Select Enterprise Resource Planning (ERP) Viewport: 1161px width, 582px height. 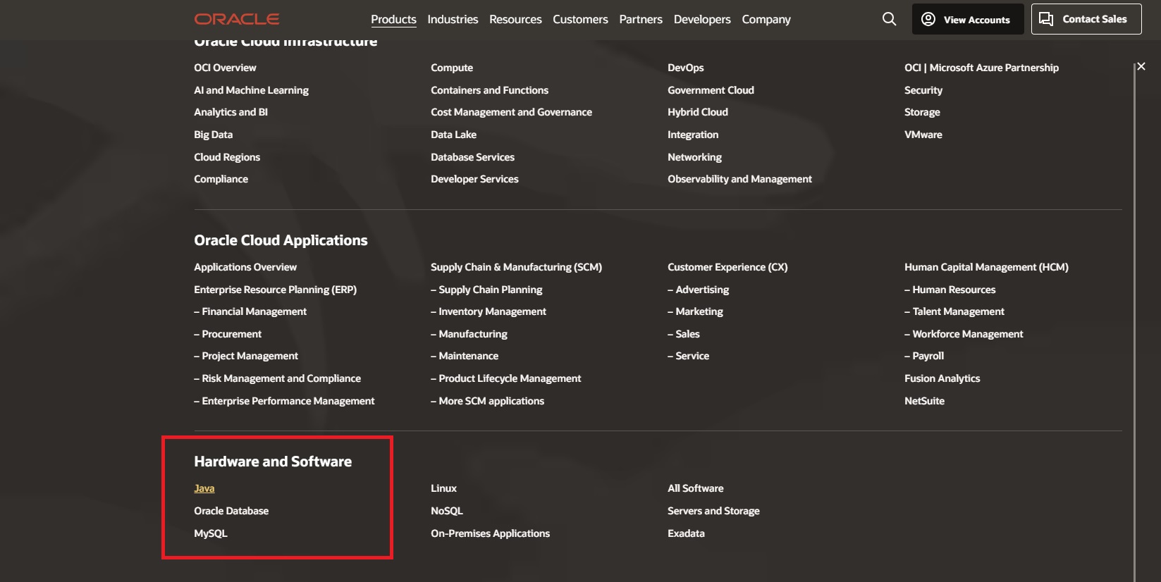(275, 290)
